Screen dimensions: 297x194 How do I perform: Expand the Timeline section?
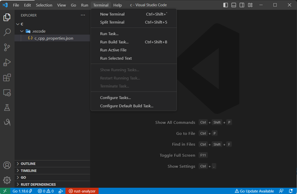coord(52,170)
